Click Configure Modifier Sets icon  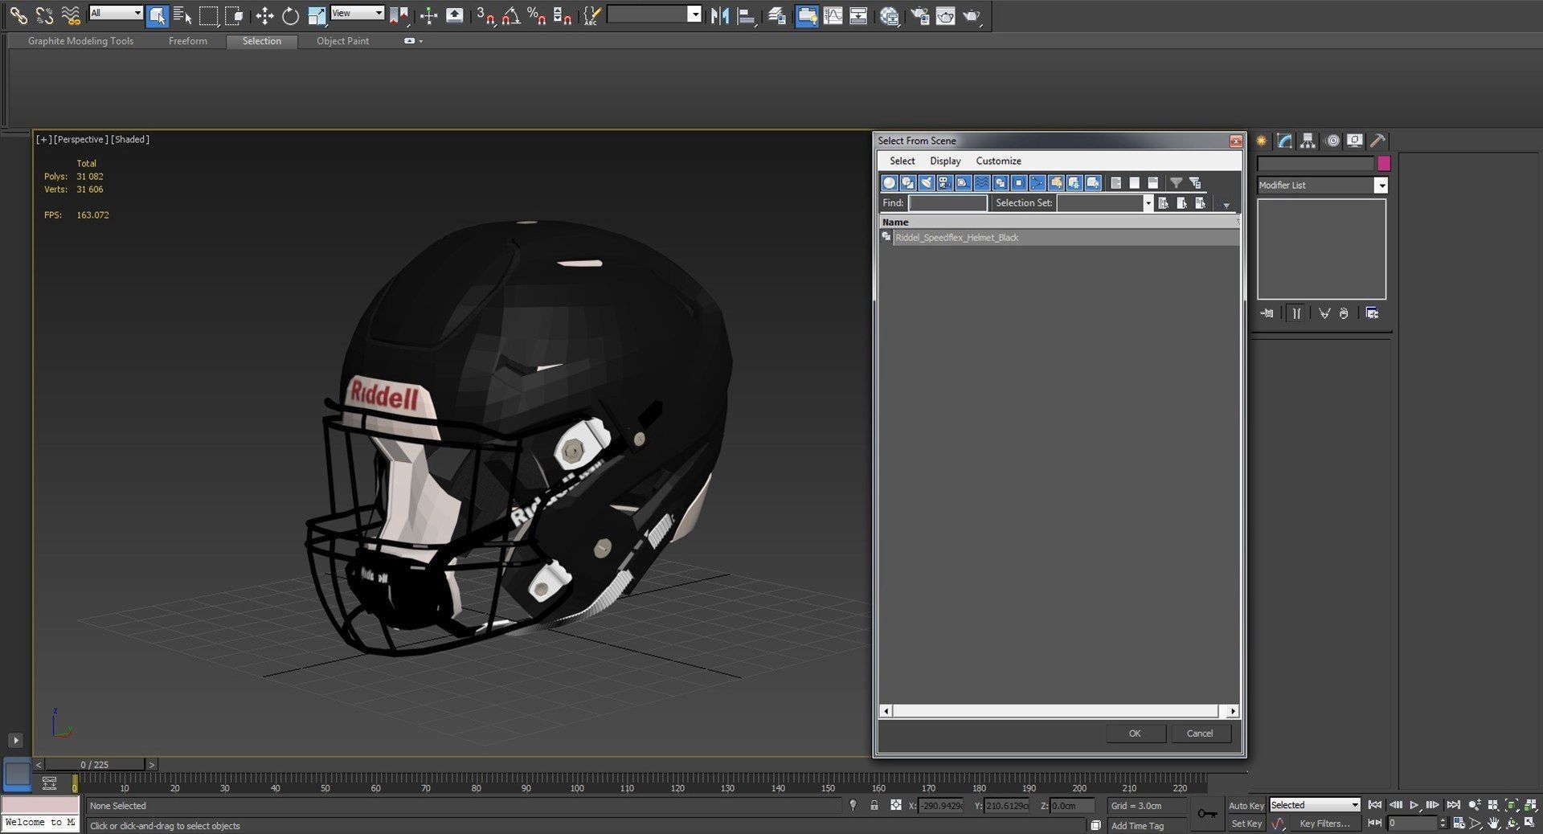(1372, 313)
